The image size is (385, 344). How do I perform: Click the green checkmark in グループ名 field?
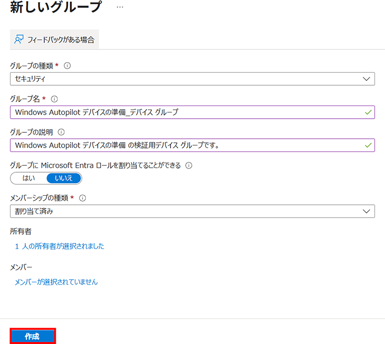click(x=368, y=112)
